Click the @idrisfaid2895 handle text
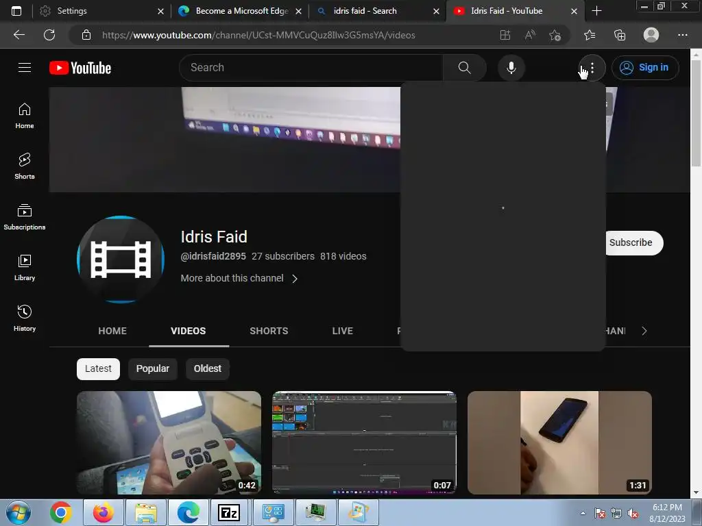702x526 pixels. pos(213,256)
